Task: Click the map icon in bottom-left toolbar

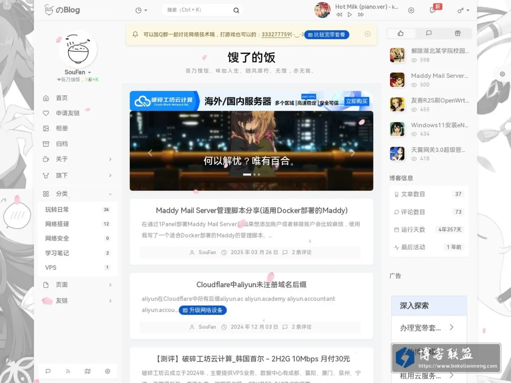Action: tap(88, 371)
